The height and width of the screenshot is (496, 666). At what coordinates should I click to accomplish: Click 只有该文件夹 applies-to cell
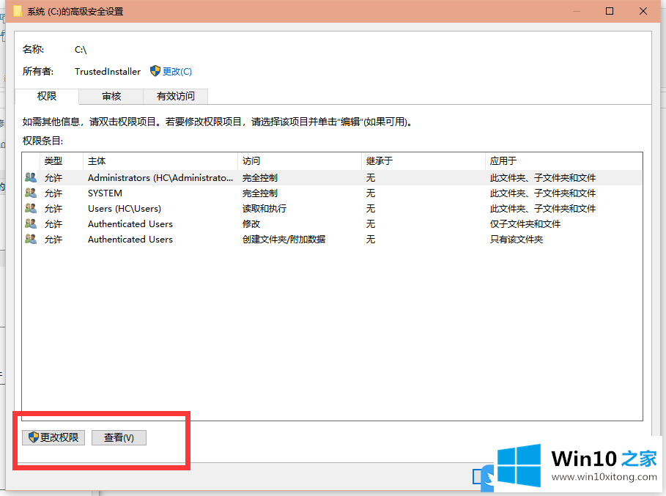pyautogui.click(x=517, y=239)
